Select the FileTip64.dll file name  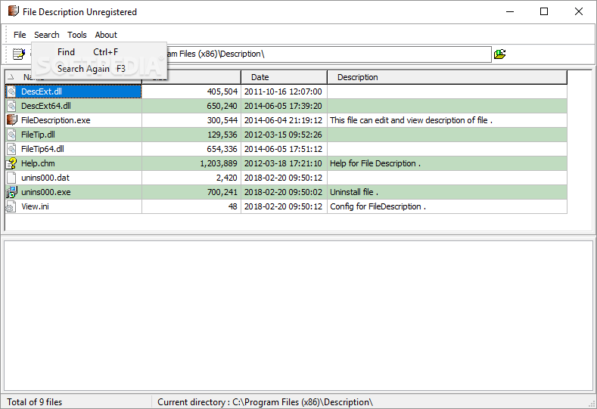point(42,149)
